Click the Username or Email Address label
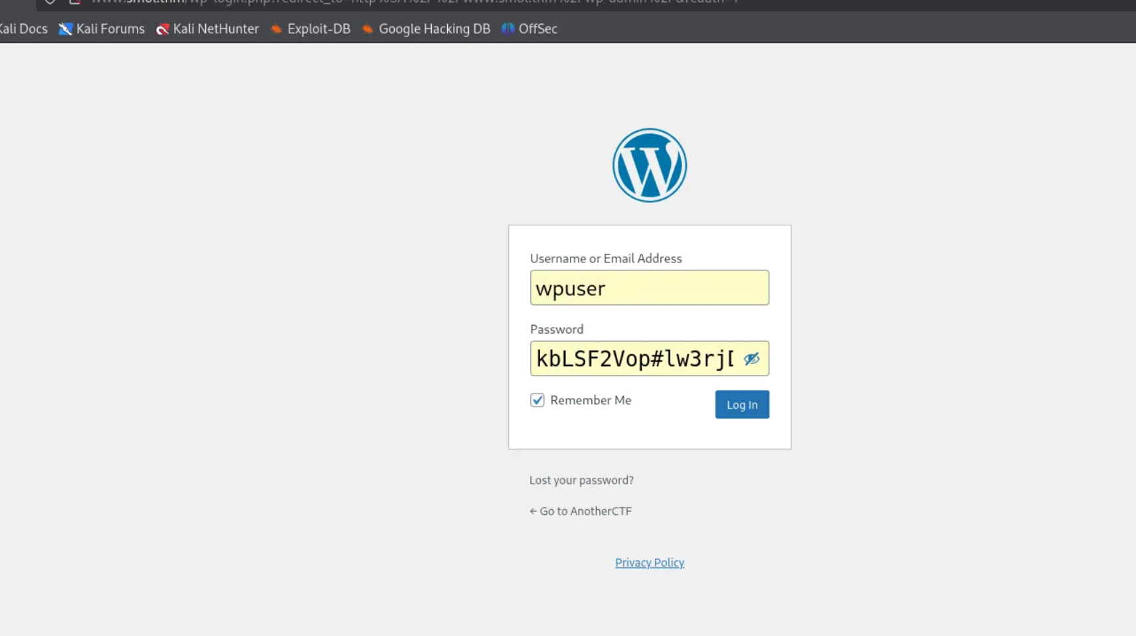Screen dimensions: 1136x636 click(606, 259)
